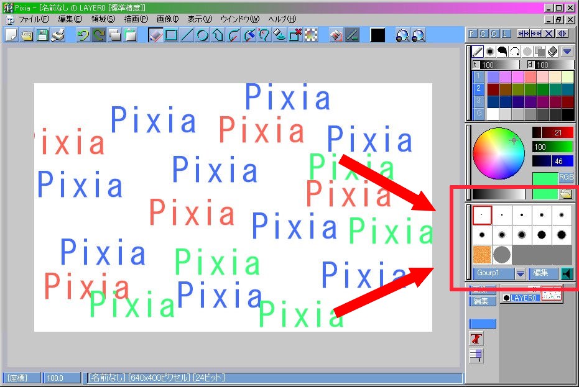Select the LAYER0 layer entry
The width and height of the screenshot is (579, 387).
[x=522, y=298]
